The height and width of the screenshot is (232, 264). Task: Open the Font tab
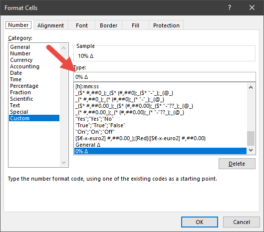point(82,25)
